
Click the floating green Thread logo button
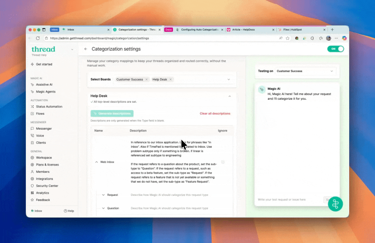[x=335, y=204]
